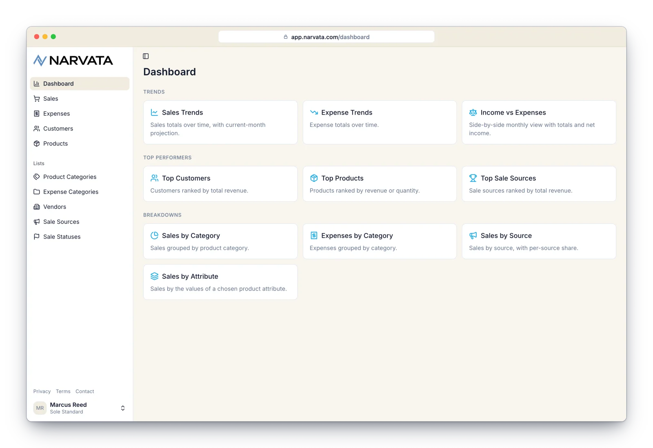Open the Contact link
The image size is (653, 448).
tap(85, 391)
